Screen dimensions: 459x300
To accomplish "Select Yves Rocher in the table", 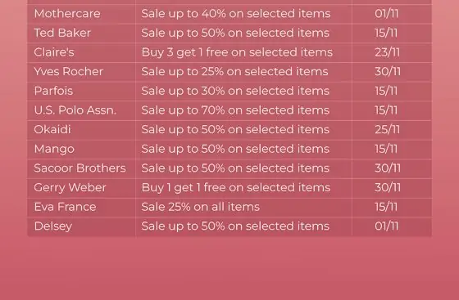I will coord(69,71).
